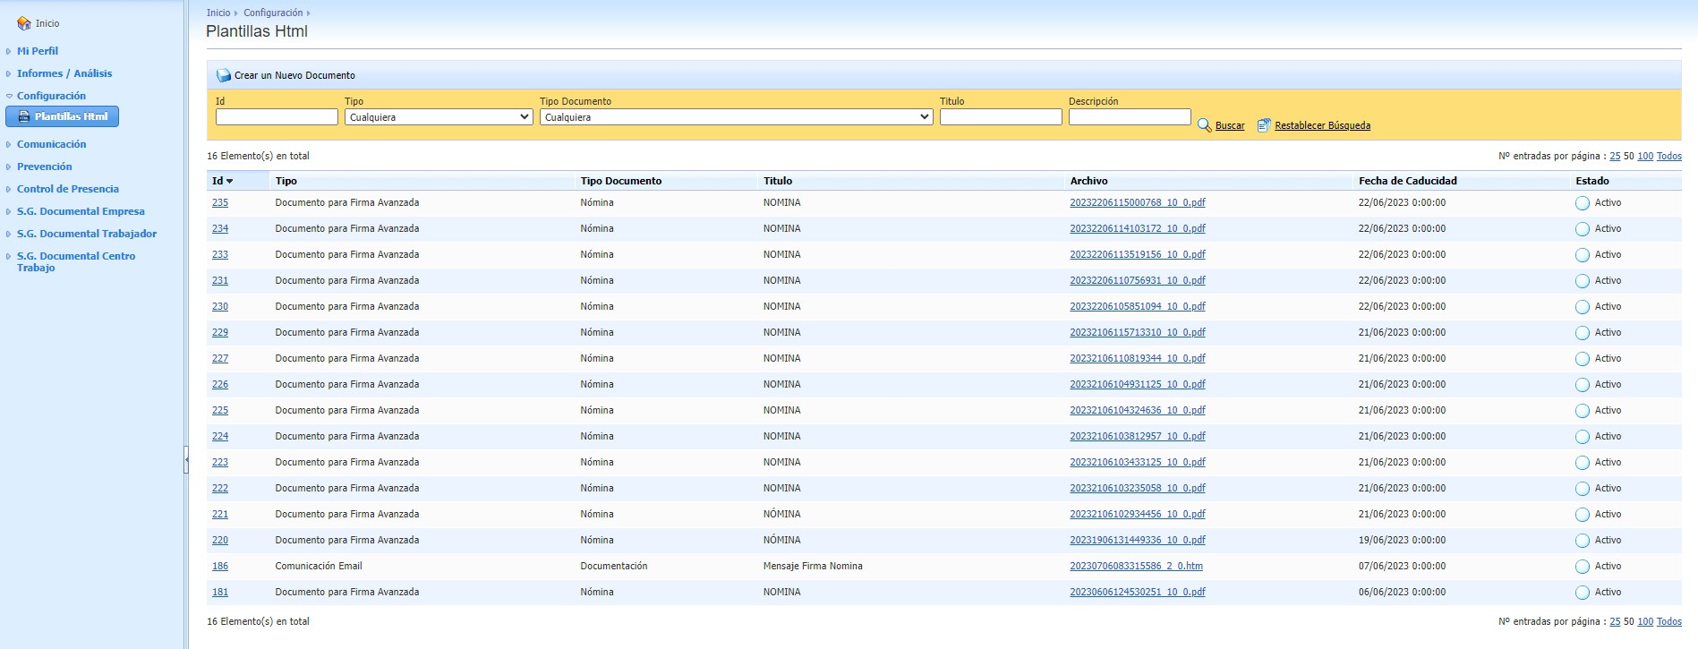Toggle the Activo status circle for Id 235
Viewport: 1698px width, 649px height.
click(x=1582, y=203)
